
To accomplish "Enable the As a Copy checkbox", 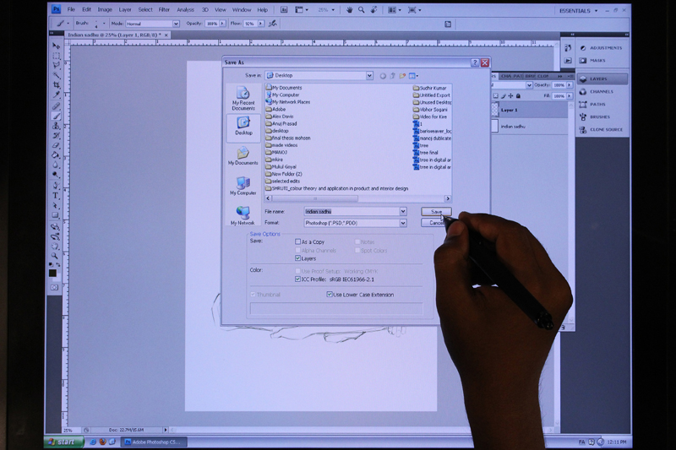I will tap(298, 241).
